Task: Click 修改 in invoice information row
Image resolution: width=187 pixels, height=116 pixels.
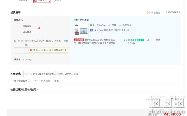Action: (x=56, y=81)
